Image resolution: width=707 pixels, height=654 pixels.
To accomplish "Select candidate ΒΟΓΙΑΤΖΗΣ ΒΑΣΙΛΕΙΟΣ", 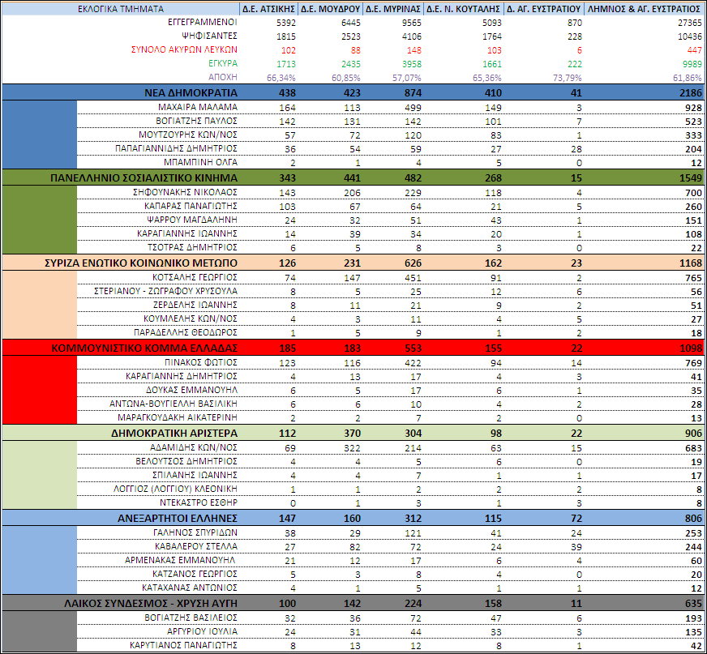I will pos(191,618).
